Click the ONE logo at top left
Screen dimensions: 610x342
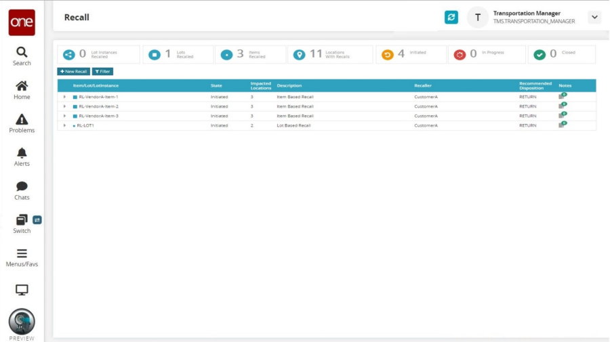(22, 22)
